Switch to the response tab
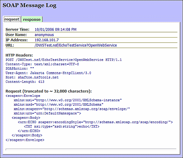 pos(32,19)
